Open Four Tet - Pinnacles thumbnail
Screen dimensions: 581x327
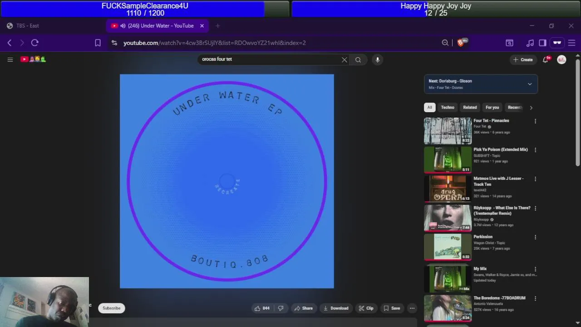click(448, 131)
